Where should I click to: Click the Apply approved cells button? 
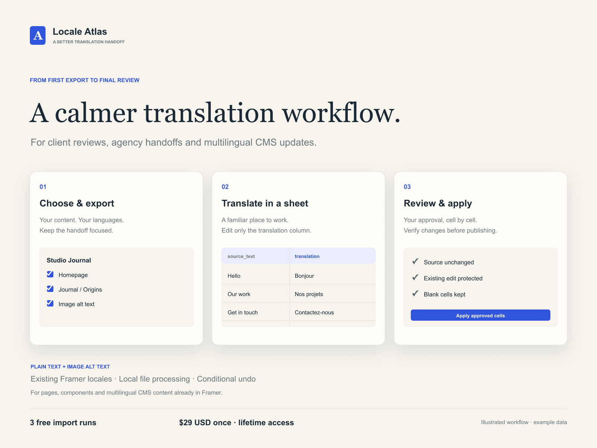tap(481, 315)
